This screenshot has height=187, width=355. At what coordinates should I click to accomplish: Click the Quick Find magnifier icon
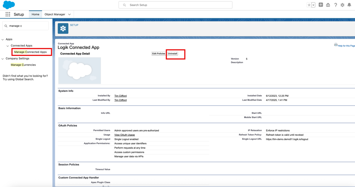pyautogui.click(x=6, y=26)
